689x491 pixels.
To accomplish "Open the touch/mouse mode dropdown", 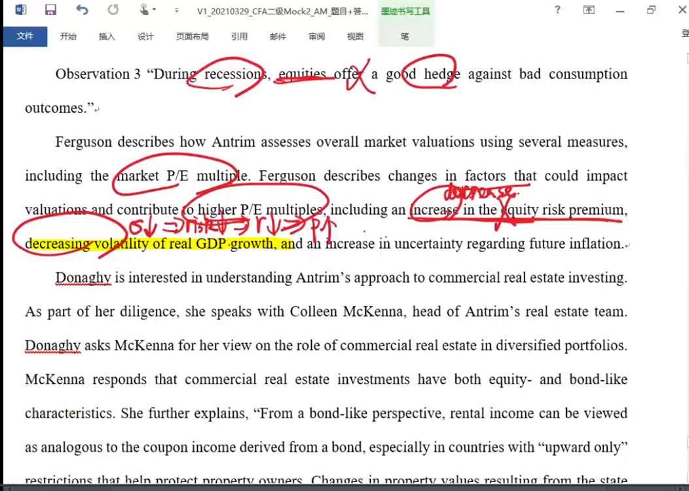I will 147,10.
